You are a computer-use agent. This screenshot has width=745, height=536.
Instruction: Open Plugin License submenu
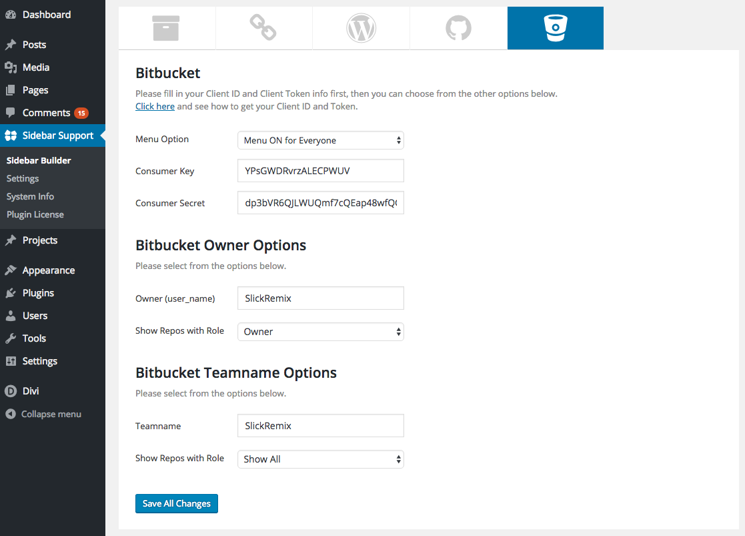(35, 214)
